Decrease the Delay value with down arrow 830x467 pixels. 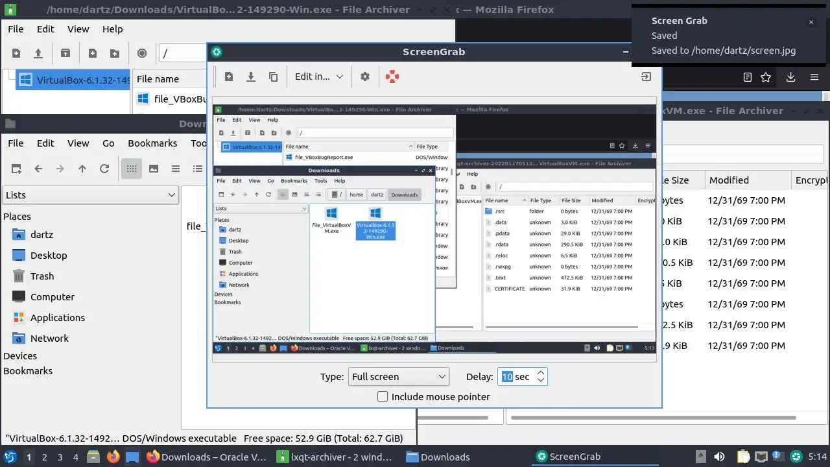click(541, 381)
